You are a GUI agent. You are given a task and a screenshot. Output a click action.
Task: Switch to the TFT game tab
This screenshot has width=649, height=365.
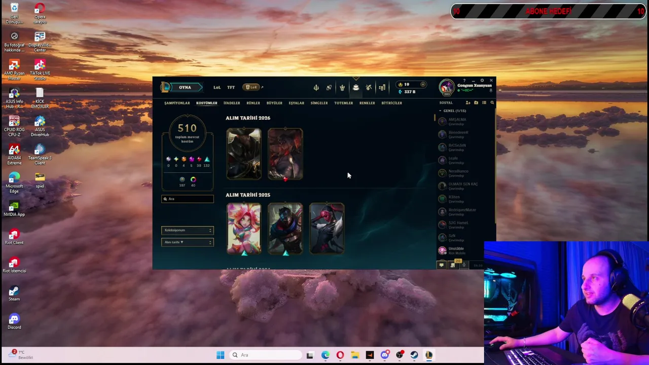coord(231,87)
